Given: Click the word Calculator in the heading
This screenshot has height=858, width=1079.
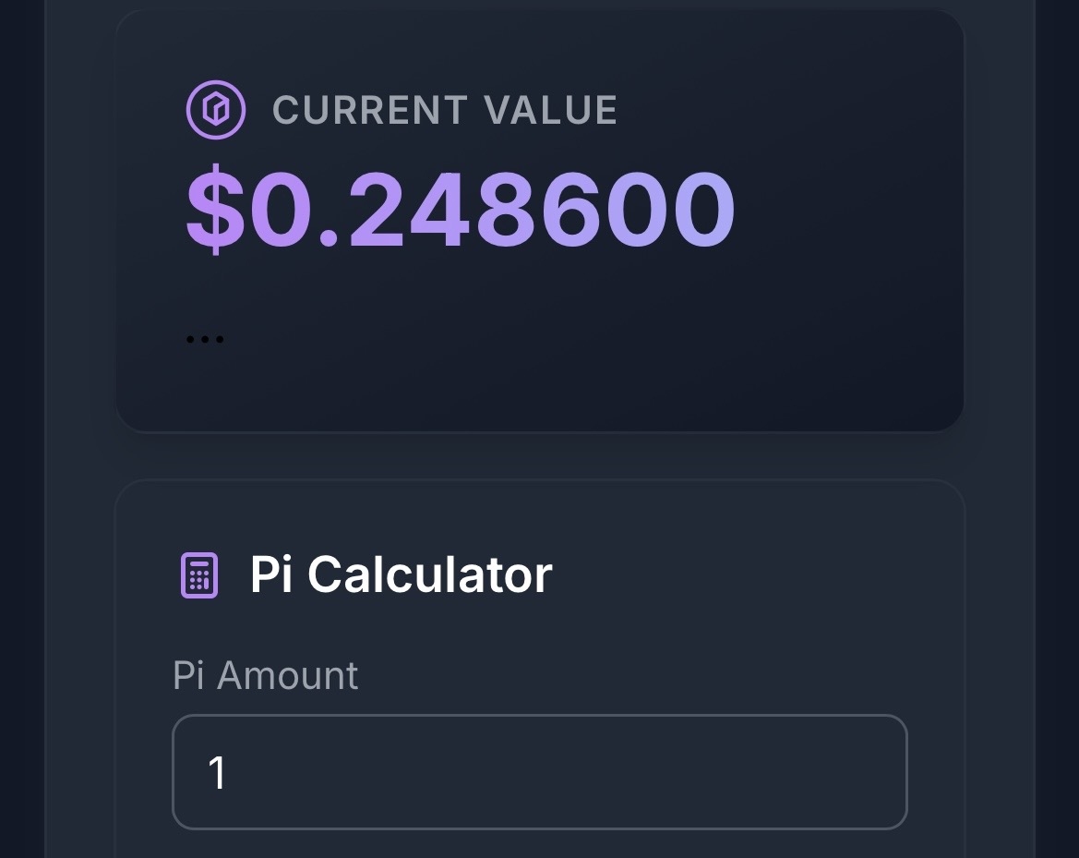Looking at the screenshot, I should [429, 574].
